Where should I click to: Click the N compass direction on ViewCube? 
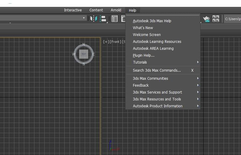pos(84,45)
